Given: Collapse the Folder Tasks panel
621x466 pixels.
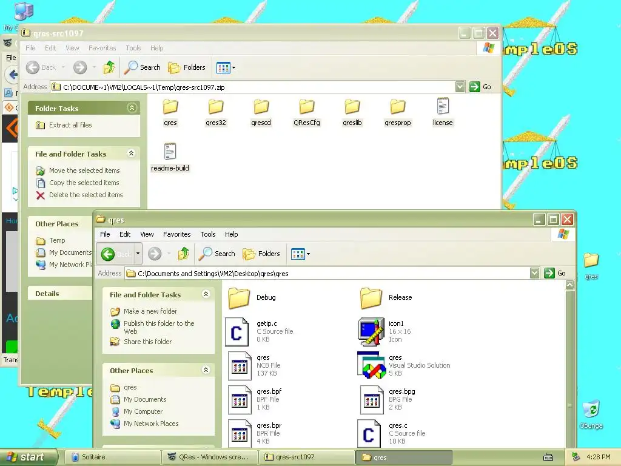Looking at the screenshot, I should 132,108.
